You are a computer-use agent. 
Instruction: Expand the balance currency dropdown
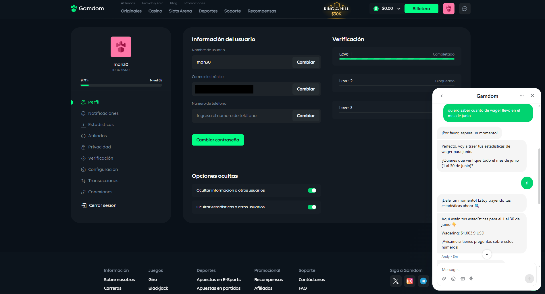coord(399,9)
